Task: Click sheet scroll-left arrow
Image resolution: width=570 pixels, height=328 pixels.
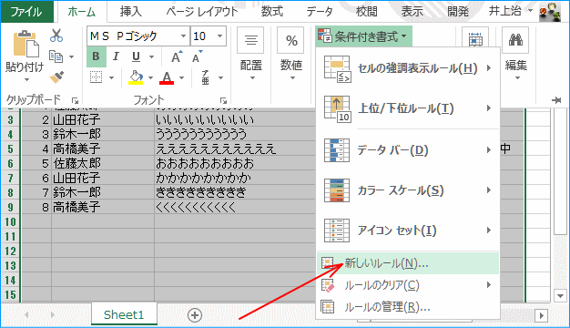Action: coord(27,315)
